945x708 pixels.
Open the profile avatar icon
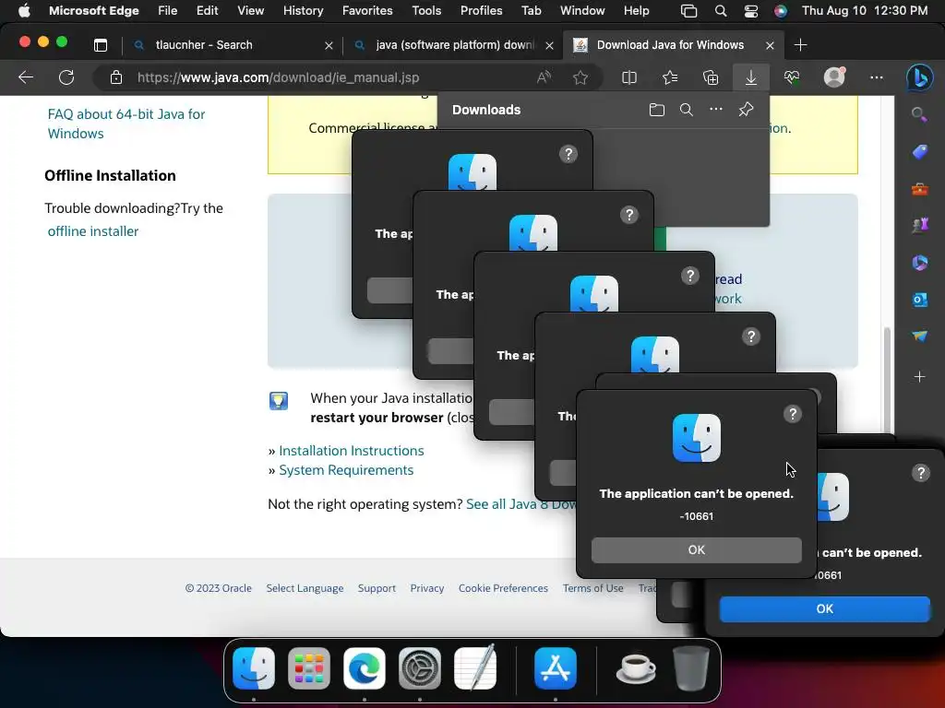tap(834, 77)
